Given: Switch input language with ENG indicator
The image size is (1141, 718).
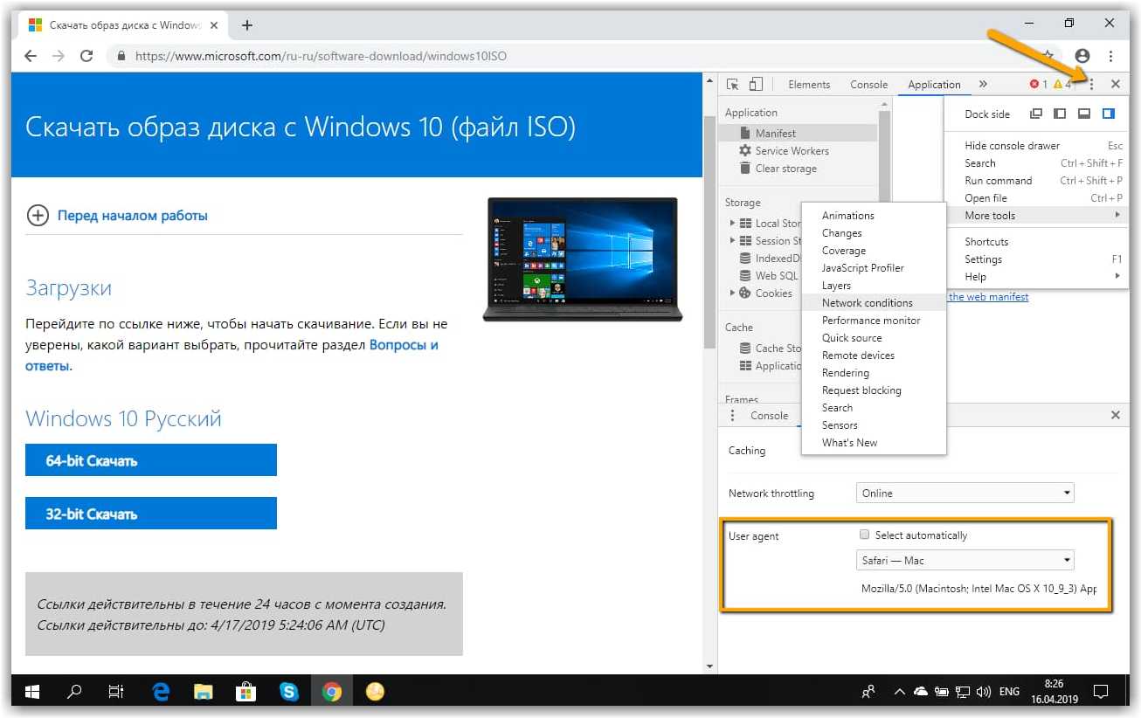Looking at the screenshot, I should click(x=1009, y=692).
